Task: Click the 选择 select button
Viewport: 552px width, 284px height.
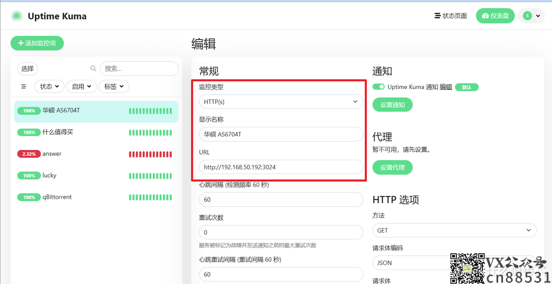Action: coord(28,69)
